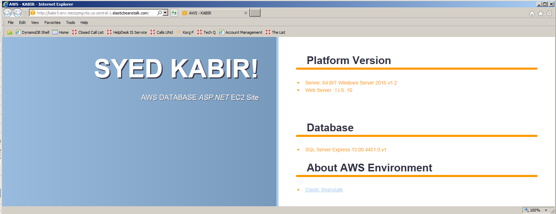
Task: Open the Home favorite in the favorites bar
Action: (60, 32)
